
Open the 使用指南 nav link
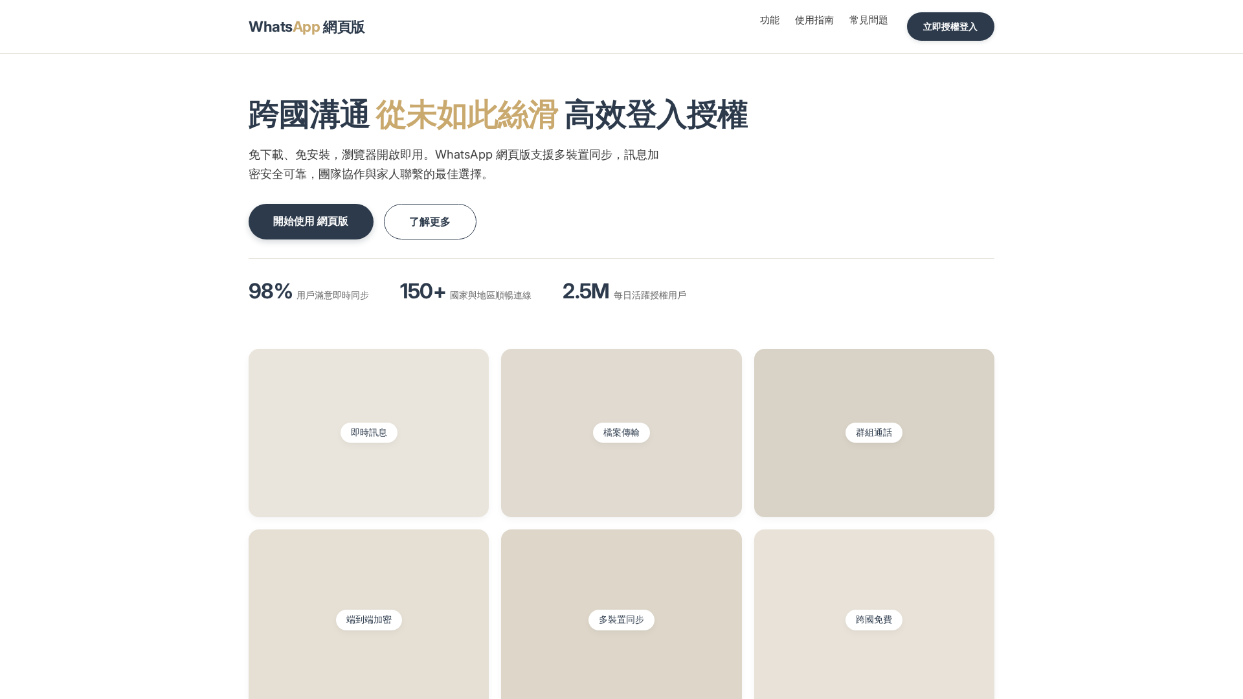coord(814,20)
